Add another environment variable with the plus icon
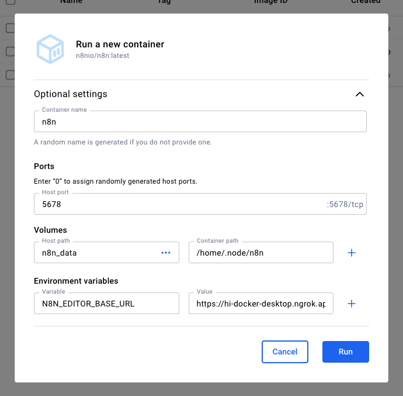 352,304
